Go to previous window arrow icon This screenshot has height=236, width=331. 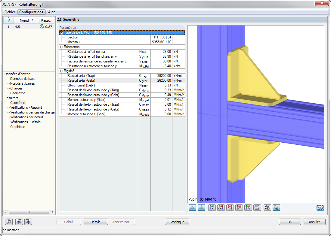(19, 222)
